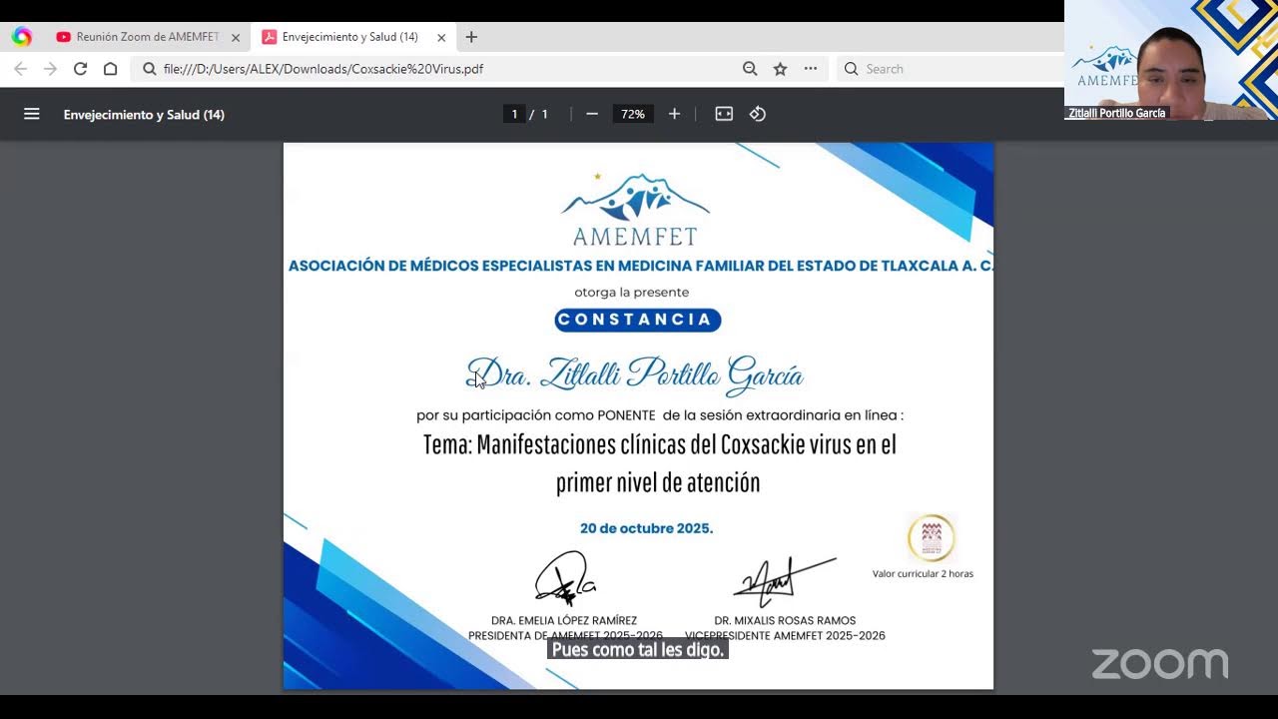
Task: Zoom in the PDF with the plus button
Action: (674, 114)
